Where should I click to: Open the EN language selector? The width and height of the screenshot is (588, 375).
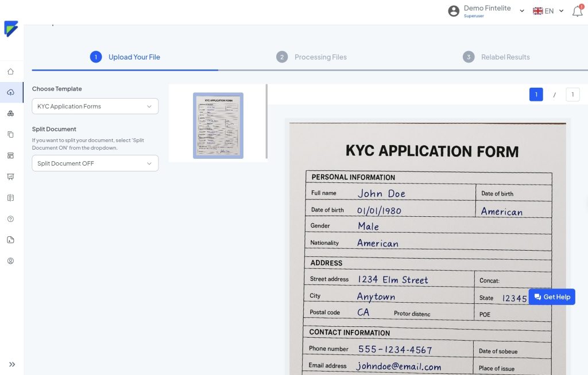548,11
